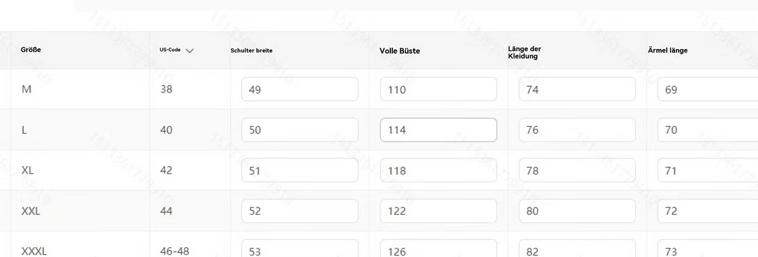The image size is (758, 257).
Task: Expand the US-Code dropdown arrow
Action: [189, 50]
